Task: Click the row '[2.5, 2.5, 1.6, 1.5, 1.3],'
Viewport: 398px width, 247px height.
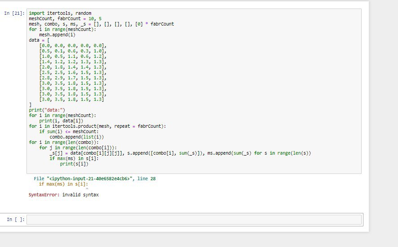Action: 73,73
